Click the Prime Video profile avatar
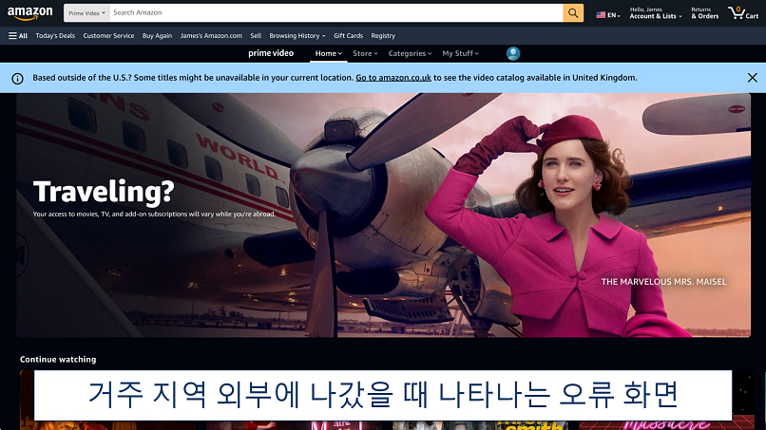This screenshot has height=430, width=766. (513, 53)
